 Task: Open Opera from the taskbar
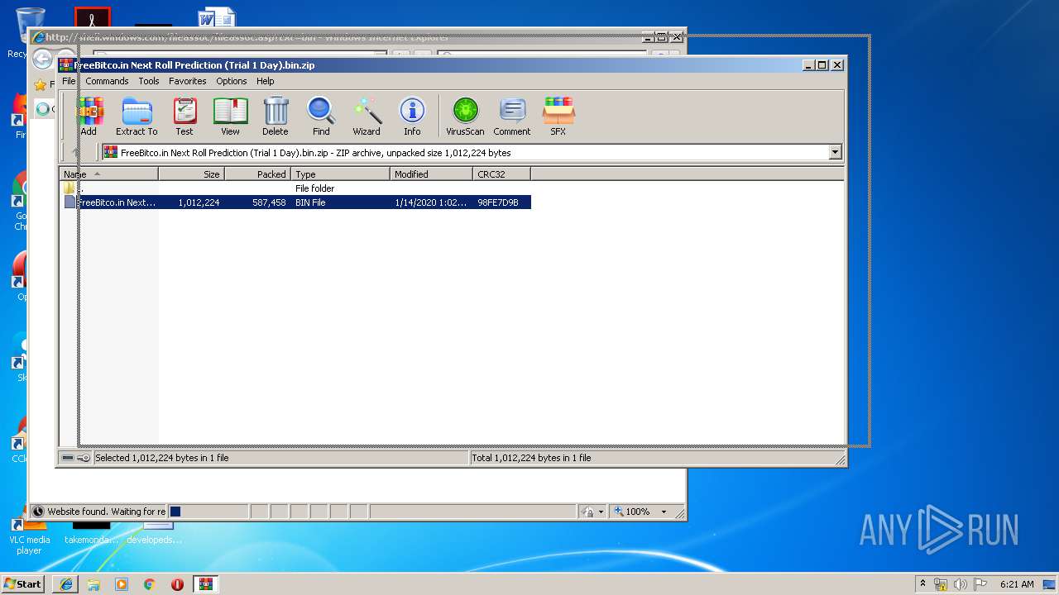point(177,584)
